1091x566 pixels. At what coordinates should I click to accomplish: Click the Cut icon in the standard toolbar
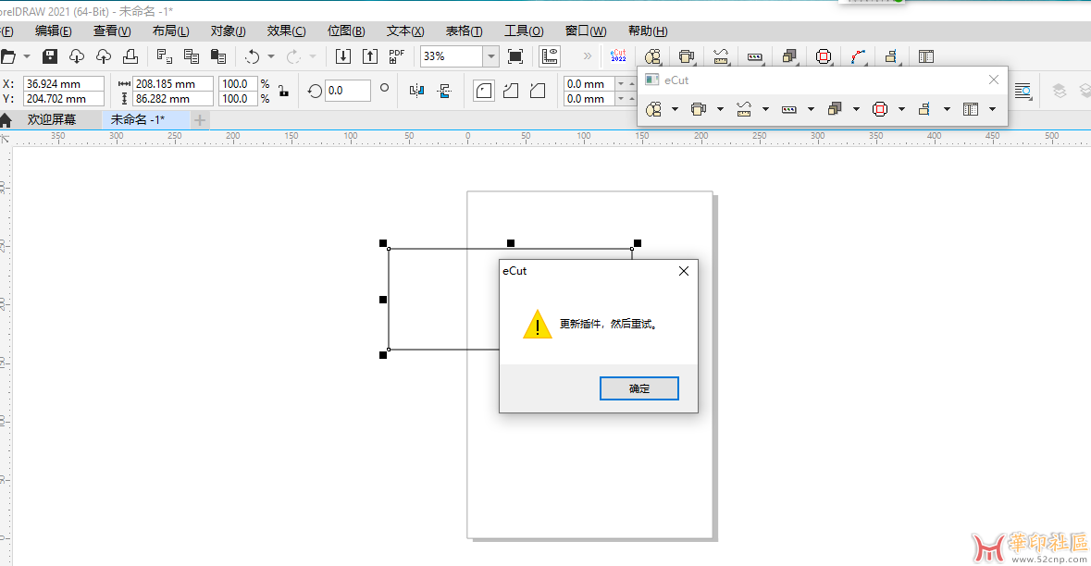tap(164, 56)
